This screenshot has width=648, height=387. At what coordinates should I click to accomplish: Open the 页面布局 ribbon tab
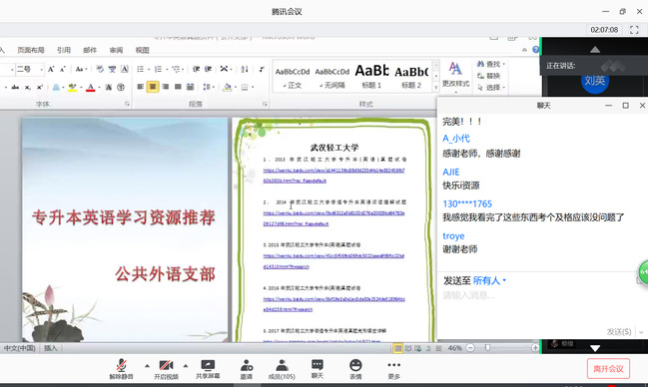click(31, 50)
